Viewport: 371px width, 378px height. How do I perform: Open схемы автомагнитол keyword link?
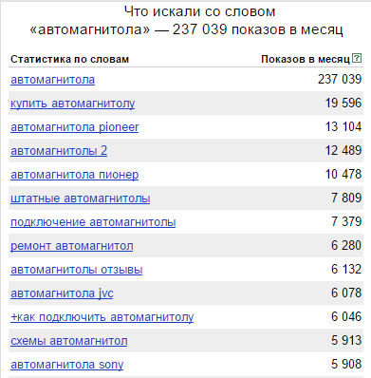(69, 341)
